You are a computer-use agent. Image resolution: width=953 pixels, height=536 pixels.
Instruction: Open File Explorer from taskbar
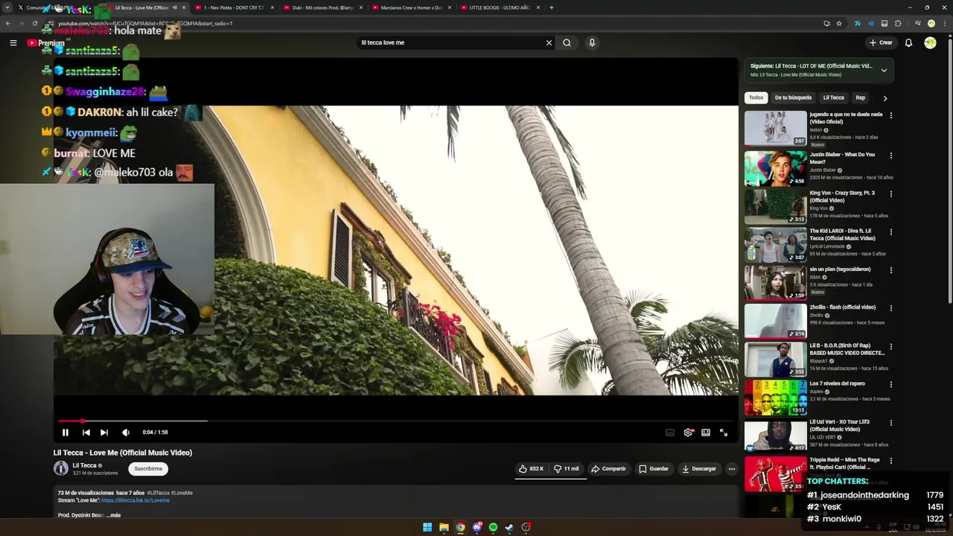point(444,527)
